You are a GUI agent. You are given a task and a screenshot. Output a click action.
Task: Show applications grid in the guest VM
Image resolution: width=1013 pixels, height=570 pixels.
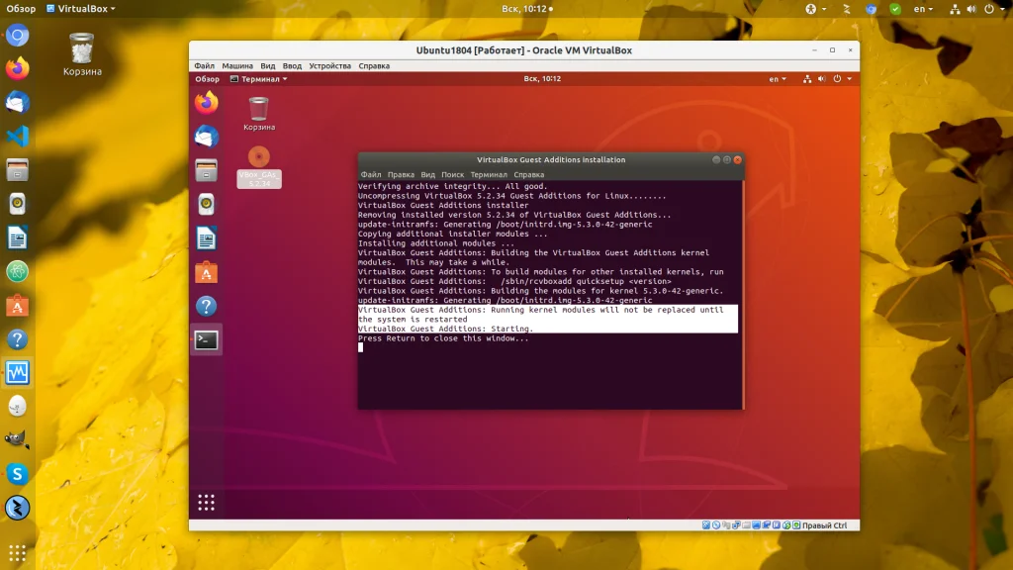pyautogui.click(x=206, y=502)
